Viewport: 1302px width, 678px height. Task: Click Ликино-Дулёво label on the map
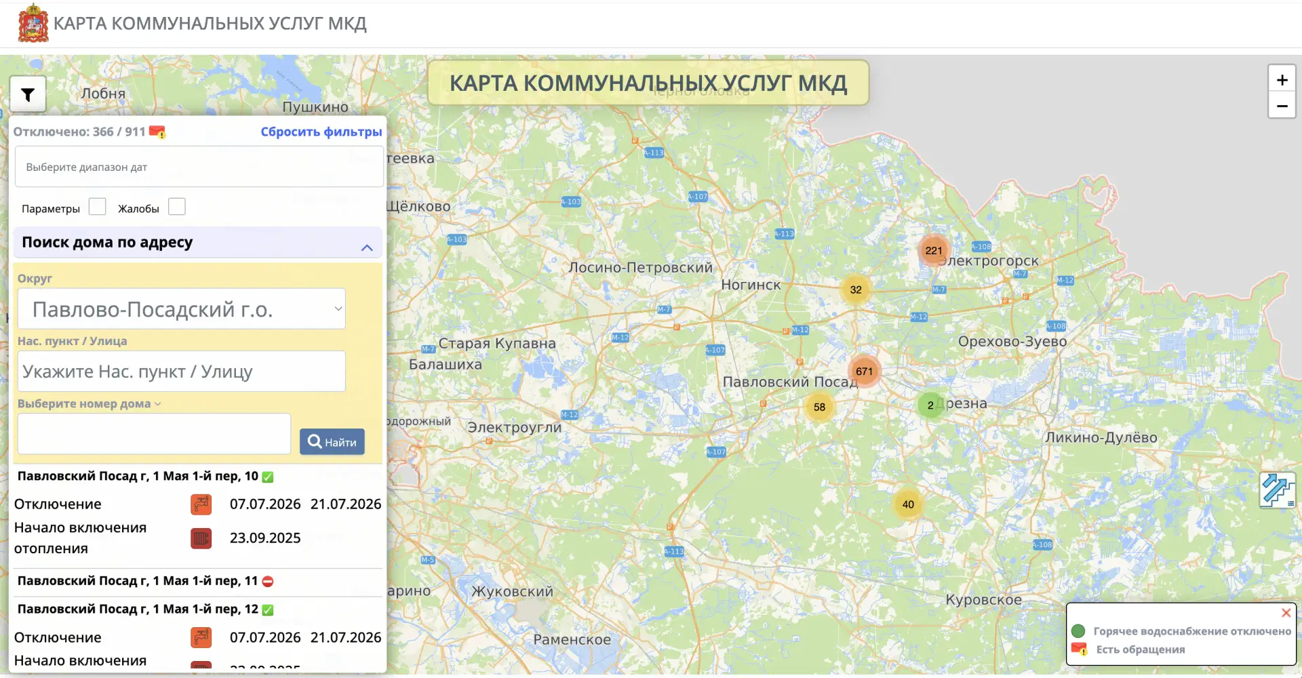point(1101,437)
